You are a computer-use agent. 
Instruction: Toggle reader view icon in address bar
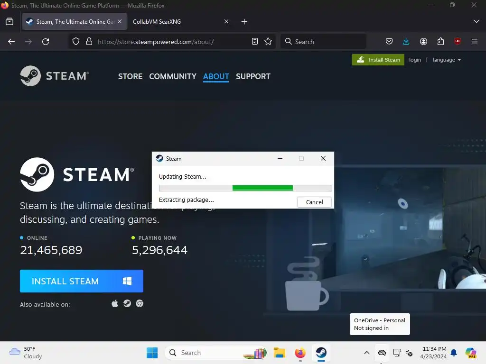coord(255,42)
